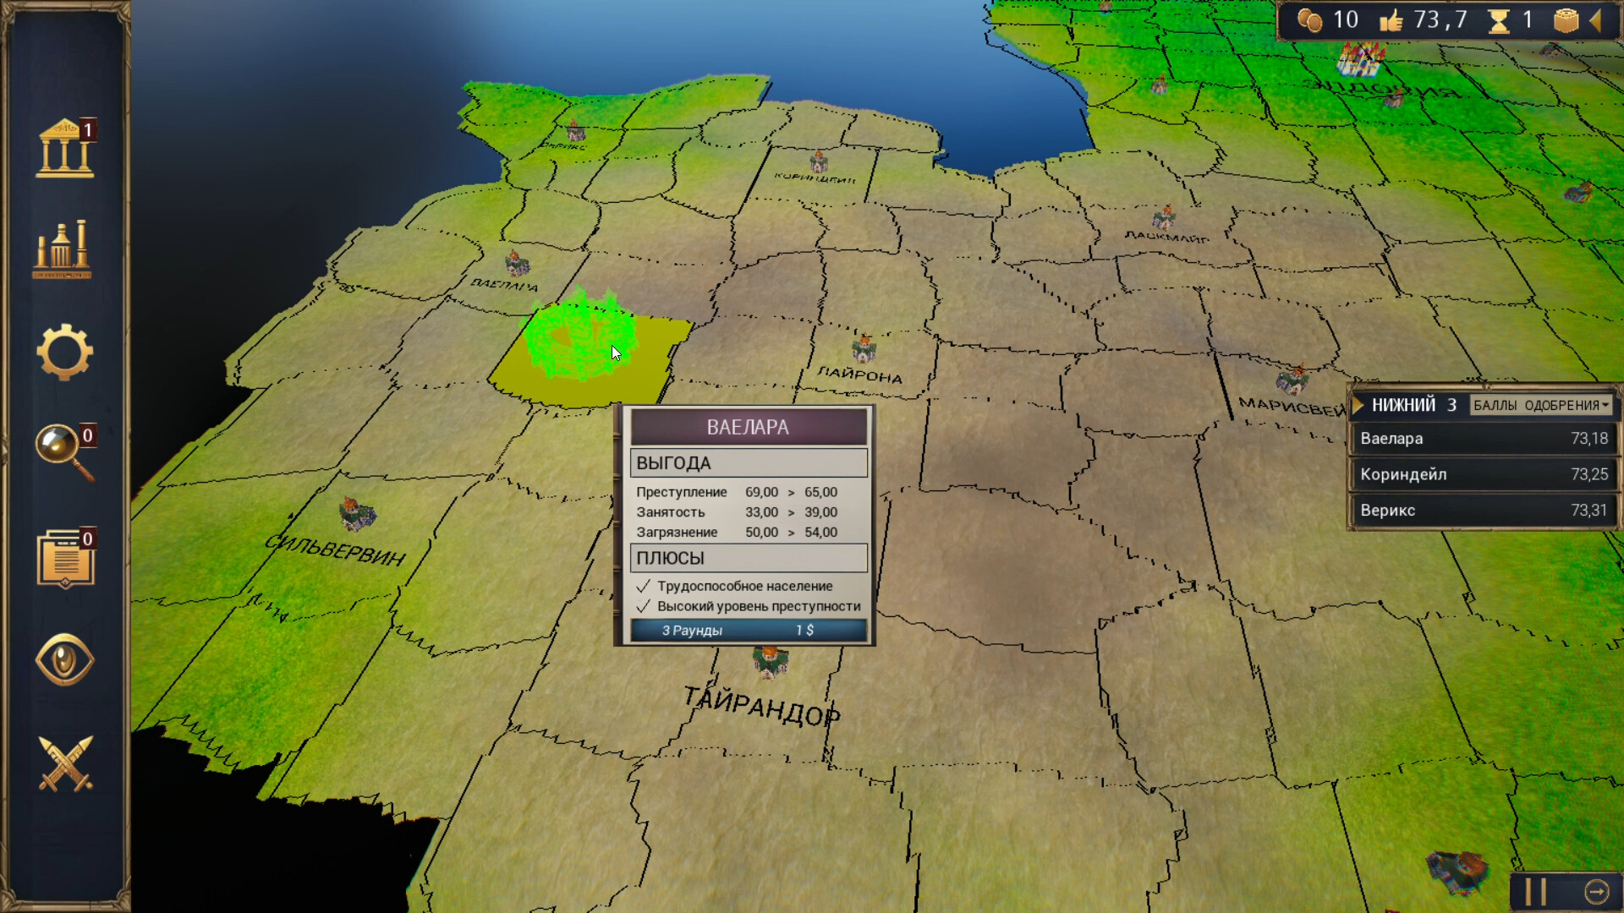Expand the Нижний 3 ranking arrow
The image size is (1624, 913).
pyautogui.click(x=1358, y=405)
